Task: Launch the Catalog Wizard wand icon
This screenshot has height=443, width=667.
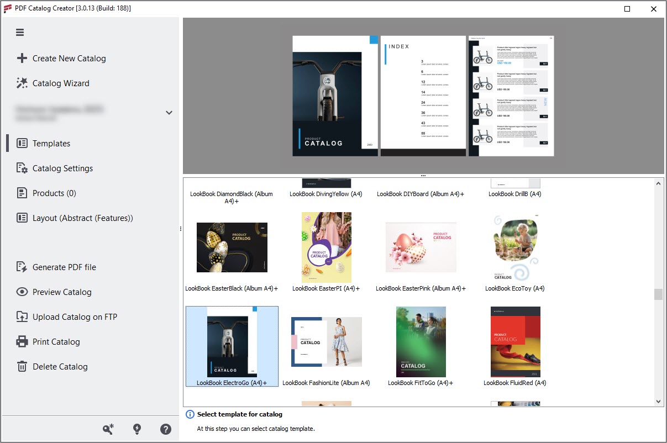Action: click(22, 83)
